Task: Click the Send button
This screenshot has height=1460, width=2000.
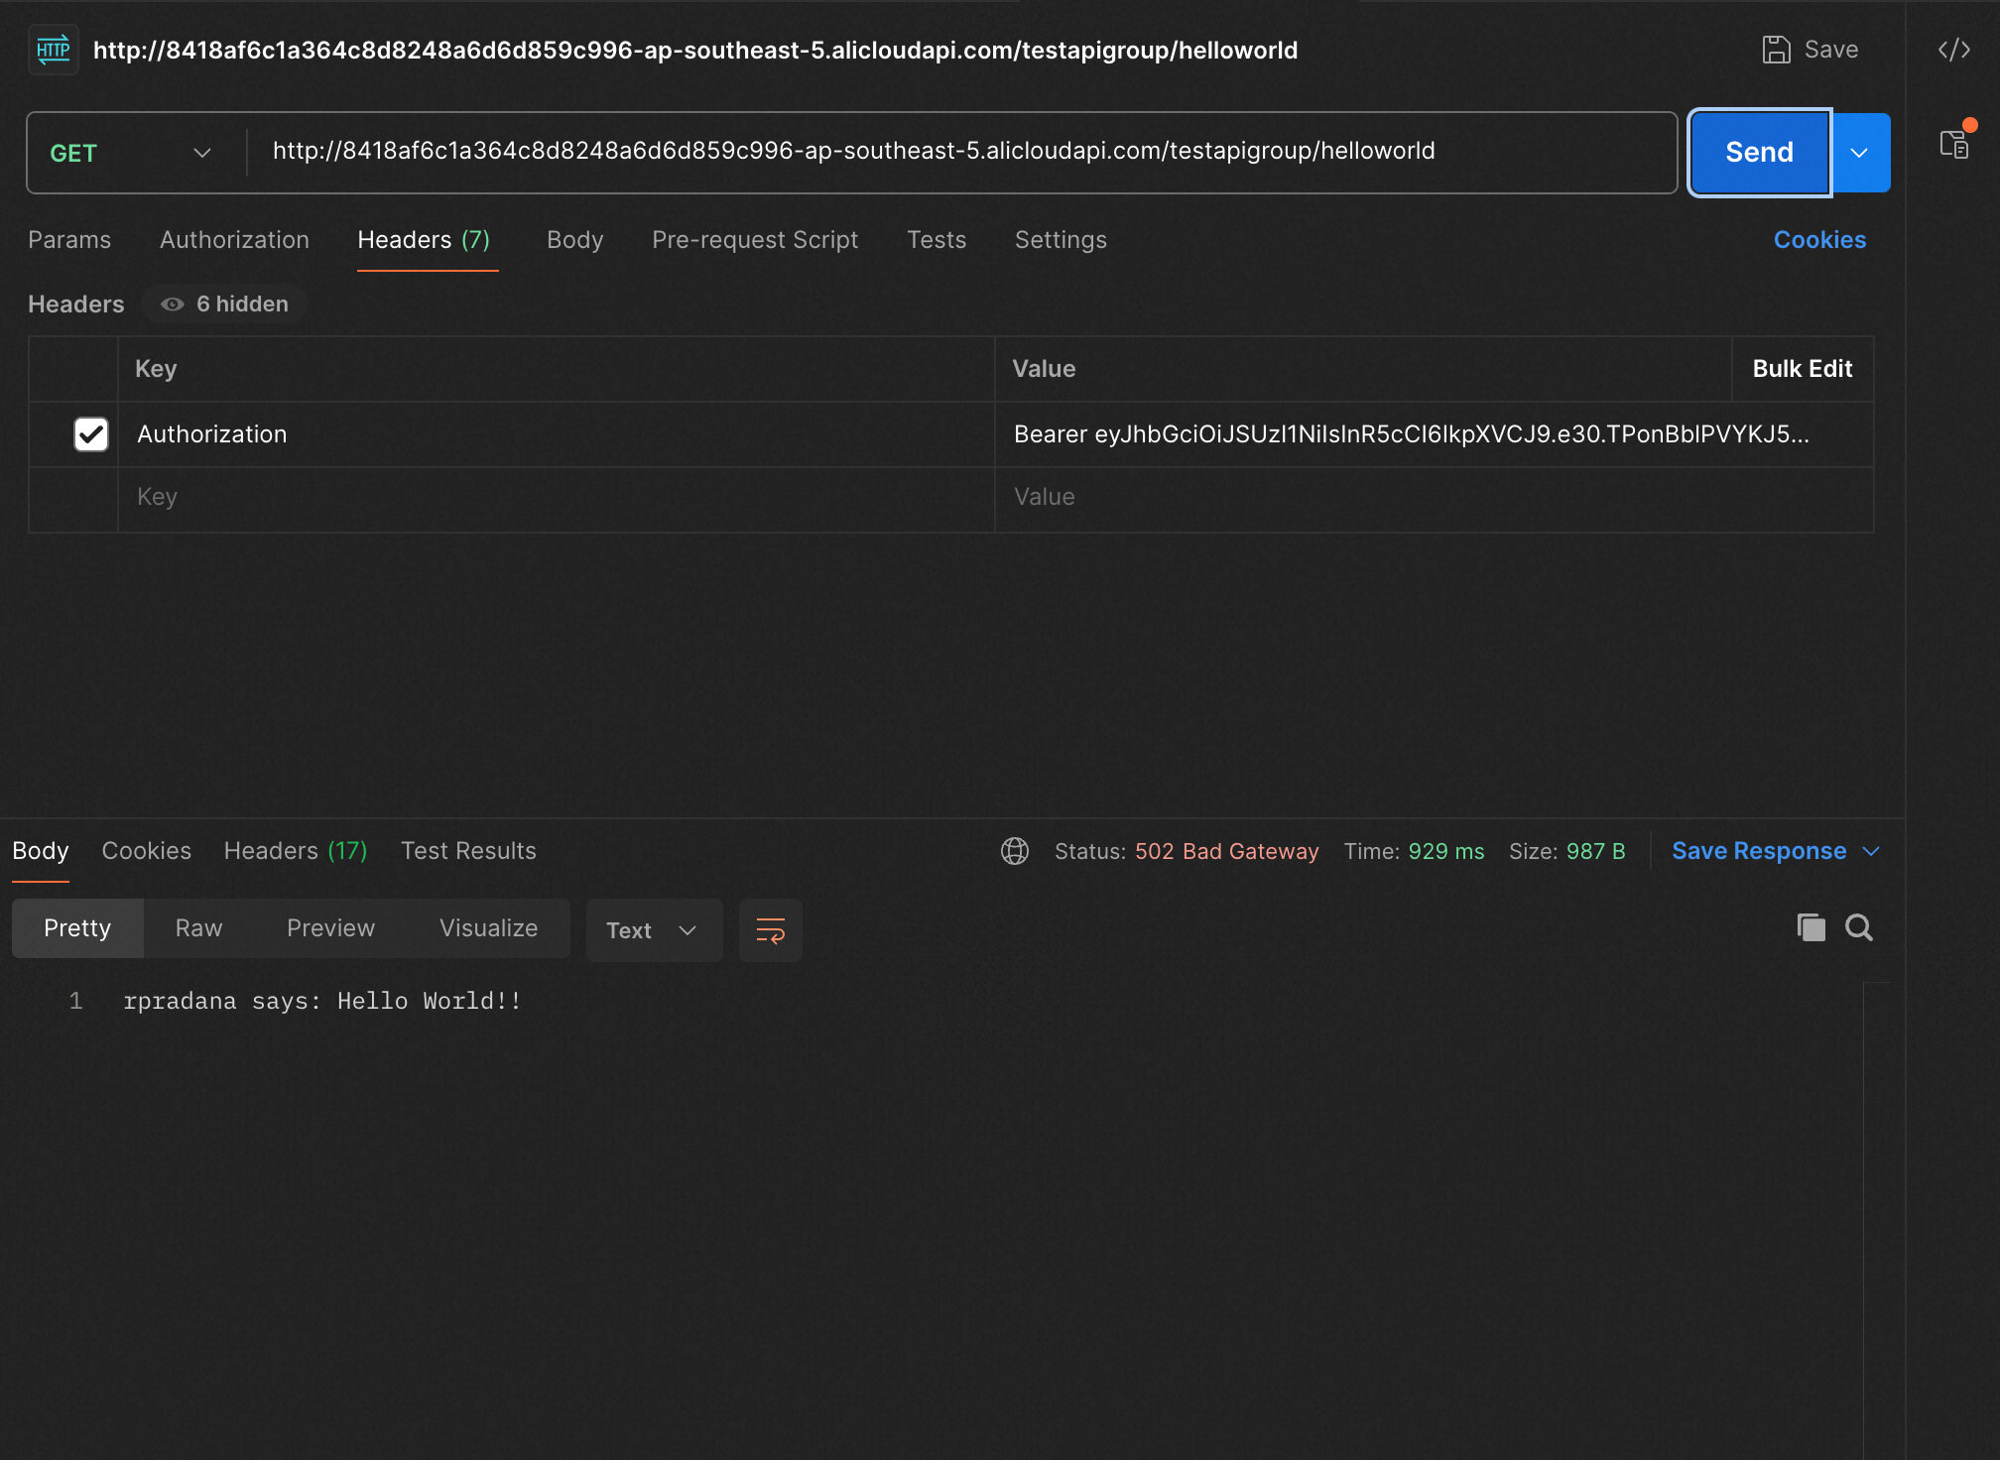Action: point(1758,153)
